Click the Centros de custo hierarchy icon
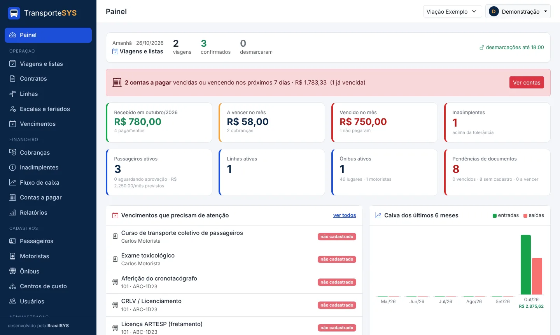The image size is (560, 335). (x=13, y=286)
